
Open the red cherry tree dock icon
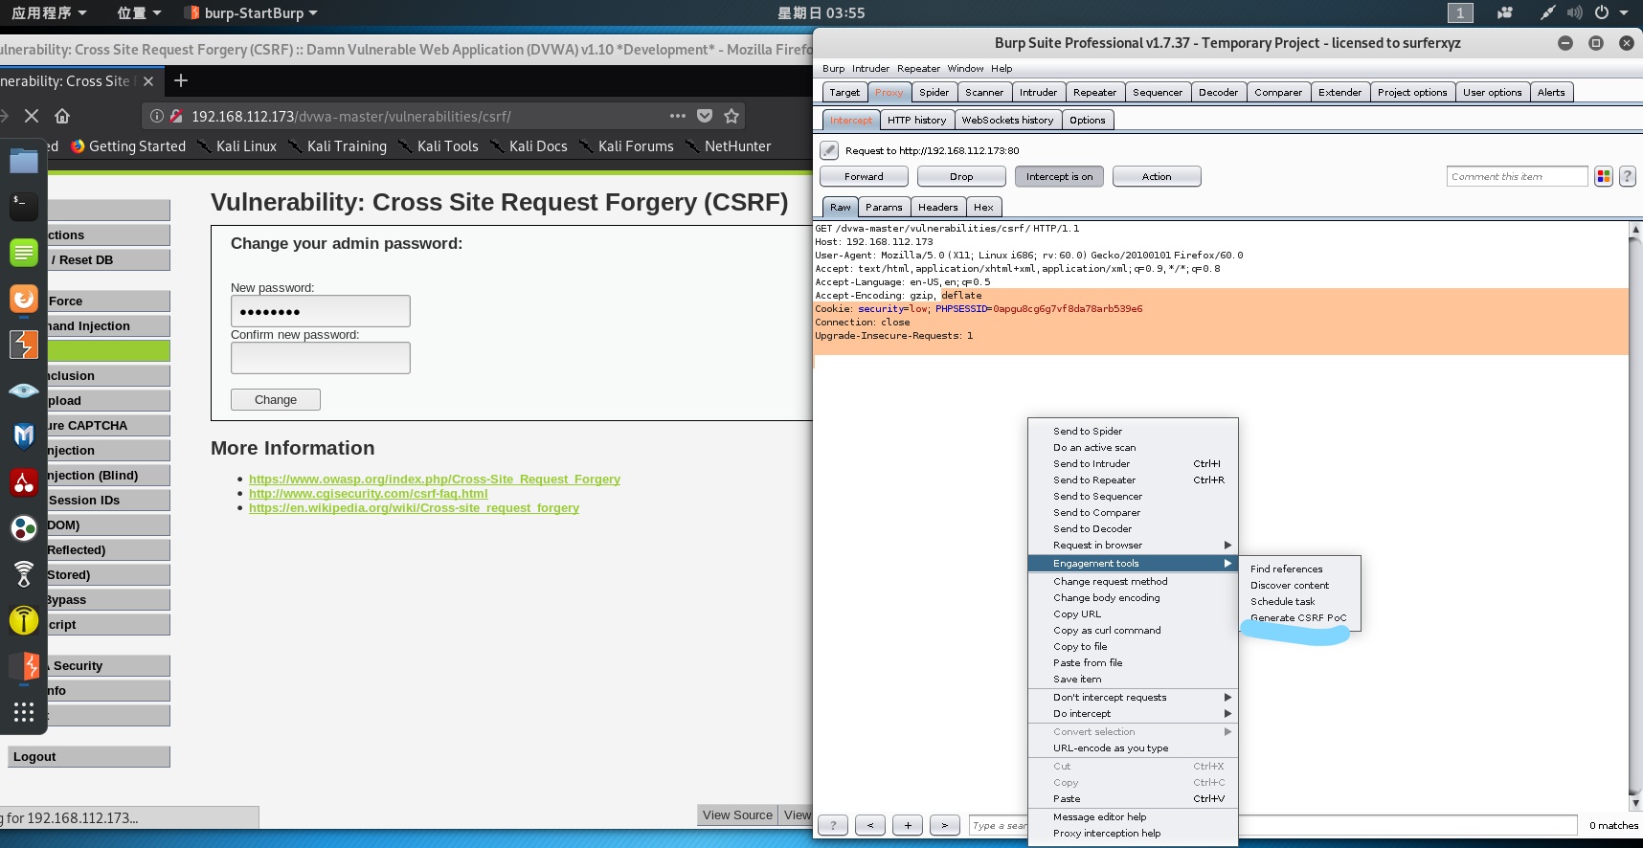pos(24,482)
